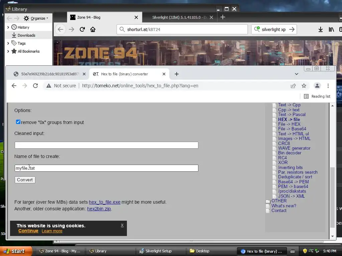The width and height of the screenshot is (342, 256).
Task: Click the Not secure warning icon
Action: pos(49,86)
